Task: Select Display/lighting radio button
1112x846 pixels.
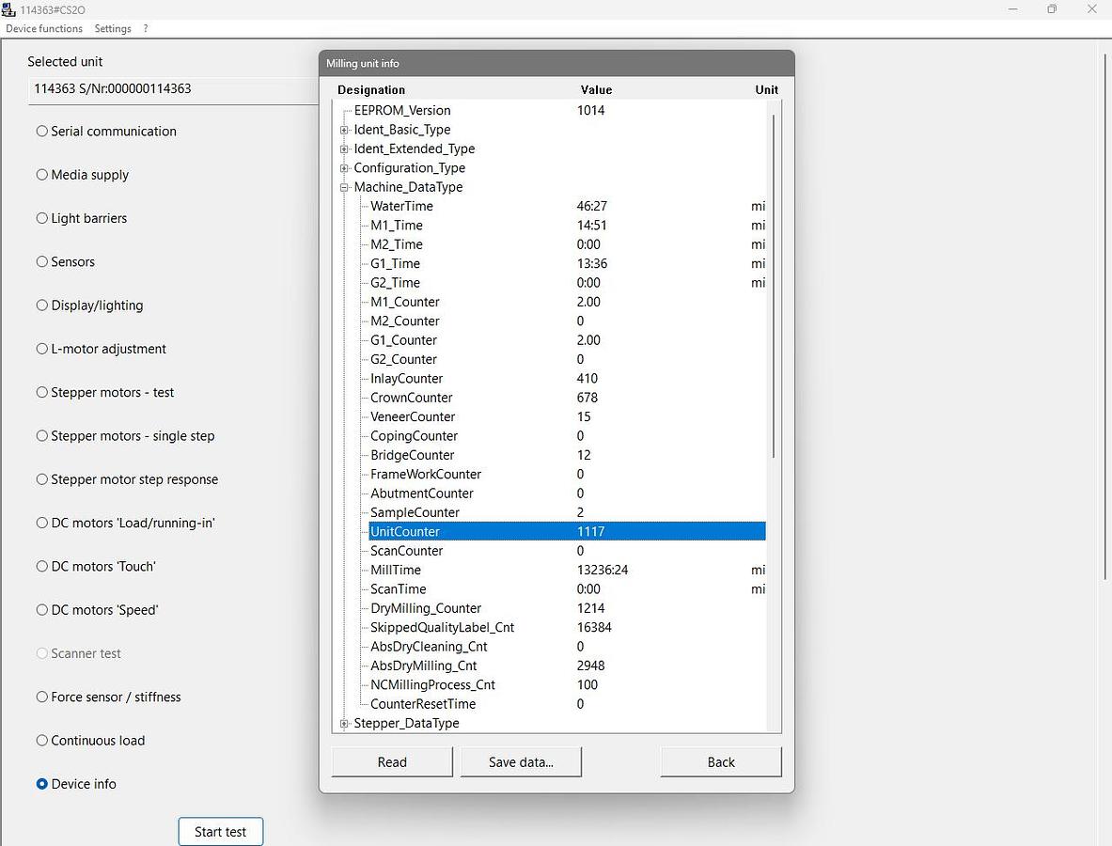Action: click(x=89, y=305)
